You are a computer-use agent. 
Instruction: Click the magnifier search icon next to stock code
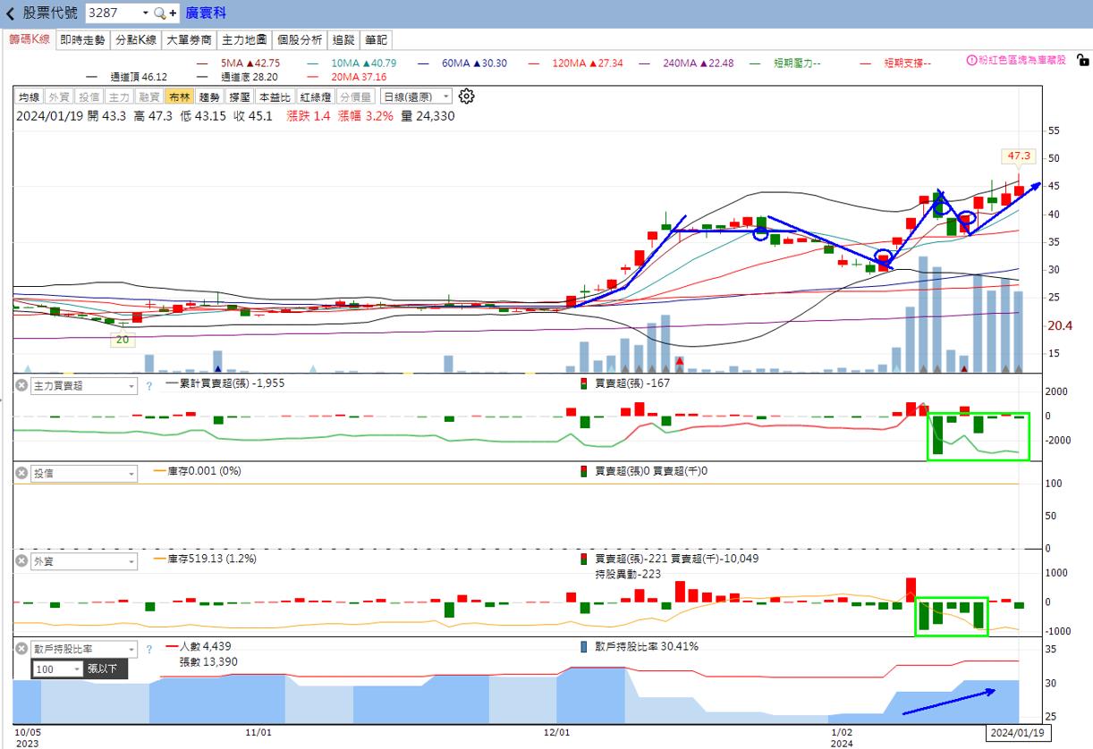click(x=159, y=13)
